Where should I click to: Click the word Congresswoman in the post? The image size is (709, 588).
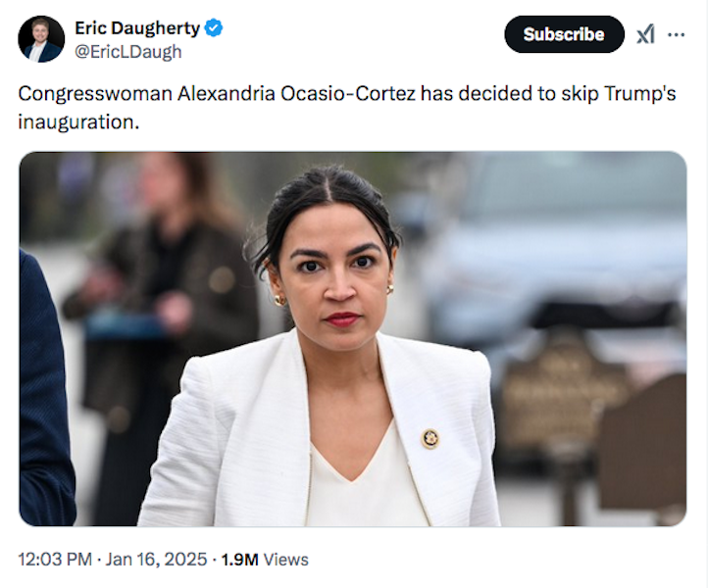tap(95, 94)
